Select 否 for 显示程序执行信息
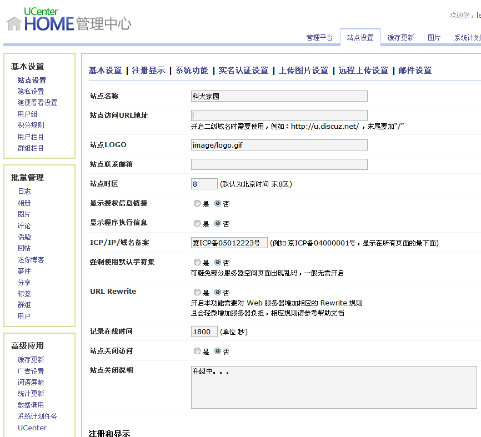481x437 pixels. click(x=218, y=223)
